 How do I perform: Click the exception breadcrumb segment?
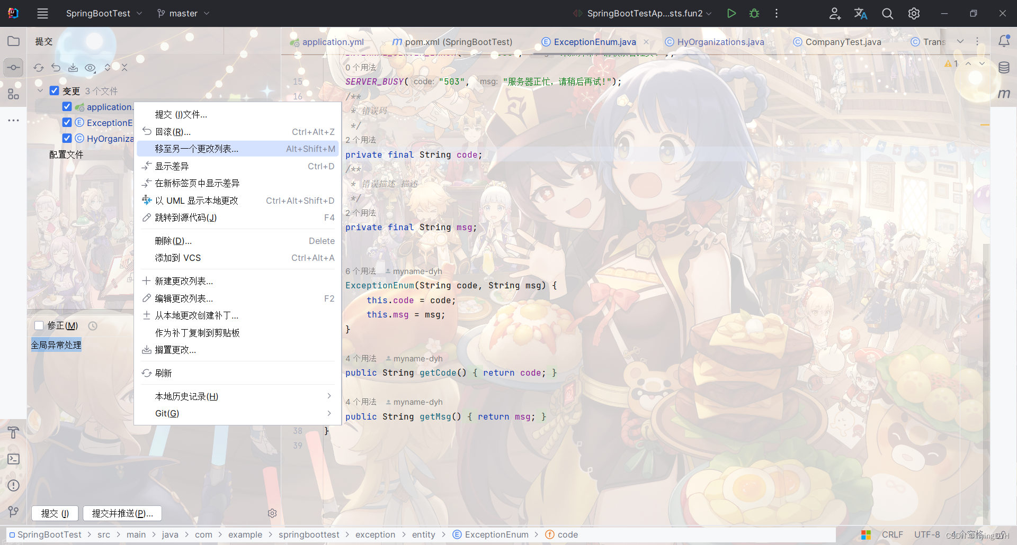pyautogui.click(x=375, y=534)
